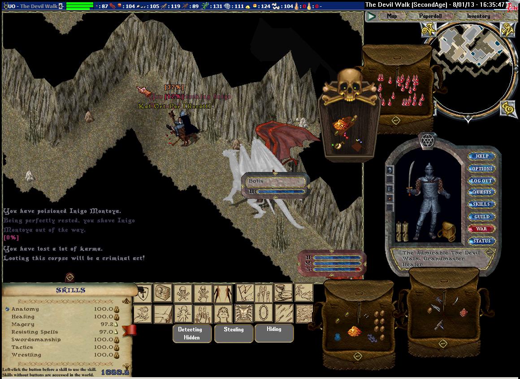The height and width of the screenshot is (379, 520).
Task: Open the Paperdoll tab in top bar
Action: click(430, 16)
